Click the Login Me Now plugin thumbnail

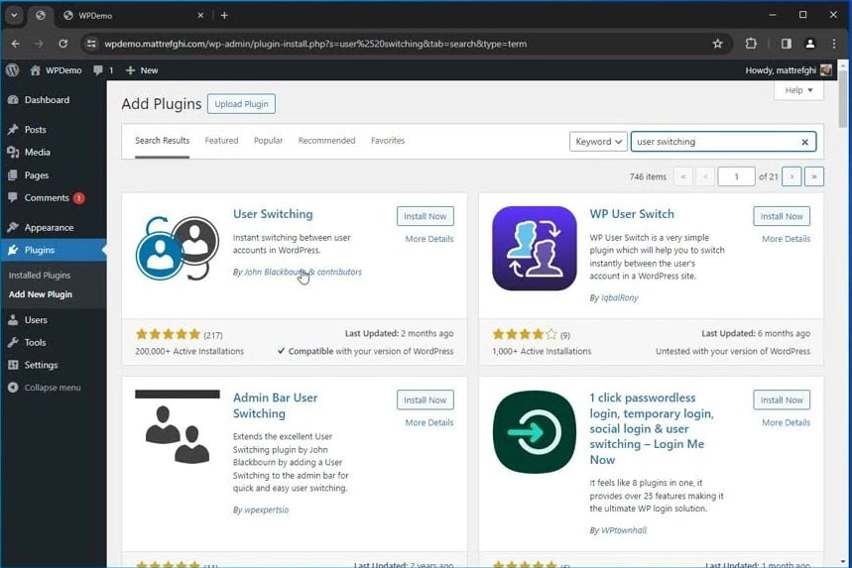click(x=535, y=432)
